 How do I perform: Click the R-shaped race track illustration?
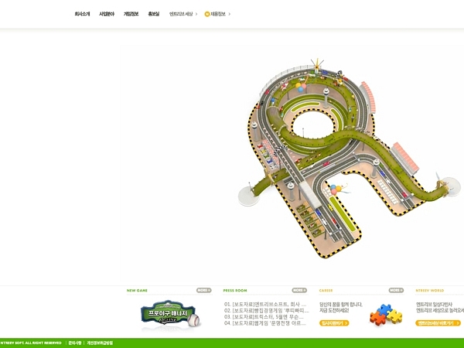tap(333, 155)
